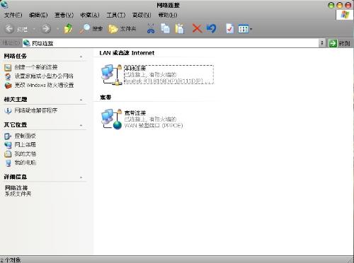The height and width of the screenshot is (263, 354).
Task: Click the address bar network icon
Action: (27, 43)
